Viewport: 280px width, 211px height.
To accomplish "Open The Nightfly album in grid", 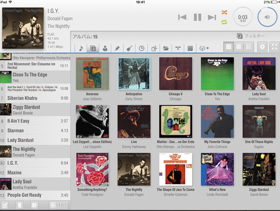I will tap(134, 169).
